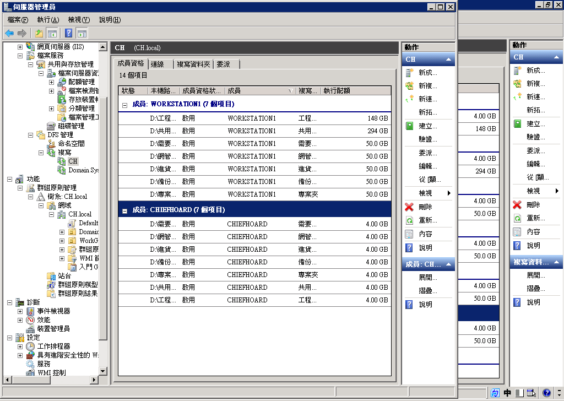
Task: Select the 成員資格 tab
Action: point(131,63)
